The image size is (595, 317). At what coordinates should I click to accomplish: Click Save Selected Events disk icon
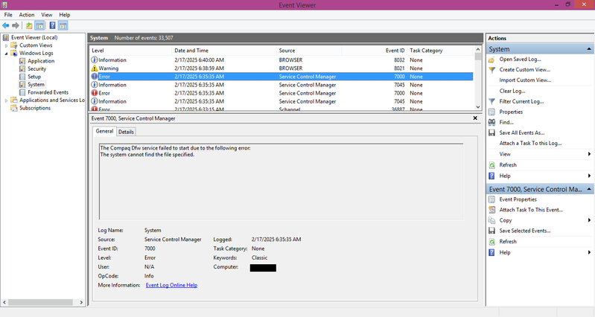click(491, 231)
